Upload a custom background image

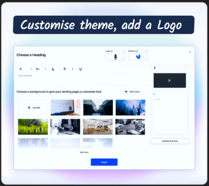[33, 108]
